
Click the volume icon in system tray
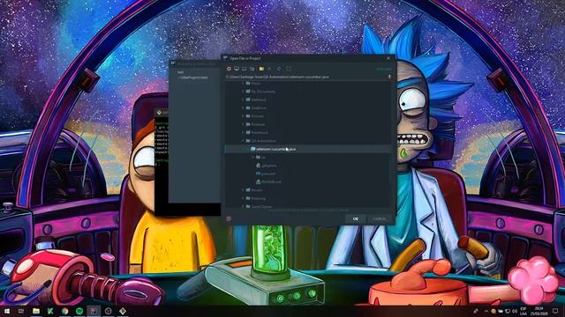coord(515,311)
